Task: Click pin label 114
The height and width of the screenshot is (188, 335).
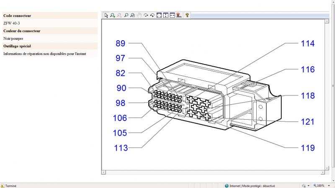Action: [308, 44]
